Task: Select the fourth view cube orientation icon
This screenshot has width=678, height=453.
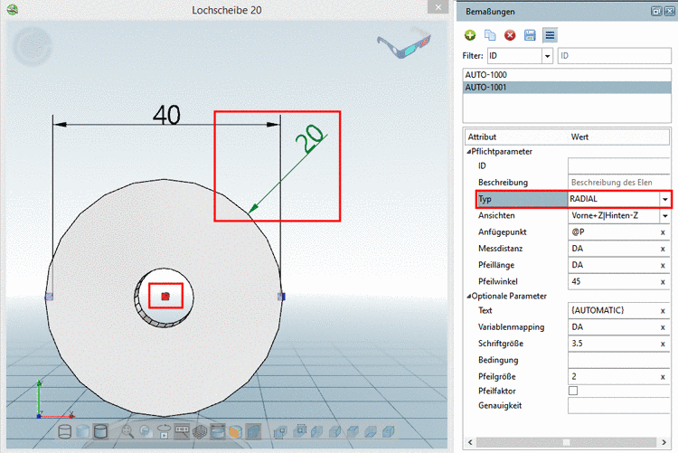Action: (x=335, y=431)
